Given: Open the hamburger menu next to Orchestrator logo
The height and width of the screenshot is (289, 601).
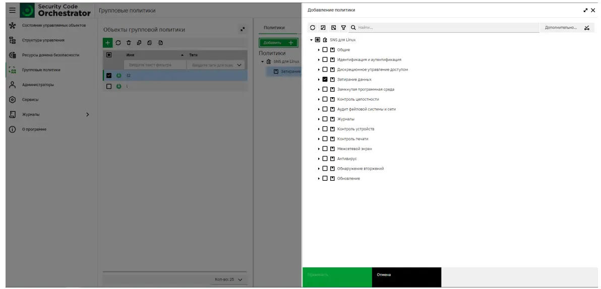Looking at the screenshot, I should pyautogui.click(x=12, y=11).
